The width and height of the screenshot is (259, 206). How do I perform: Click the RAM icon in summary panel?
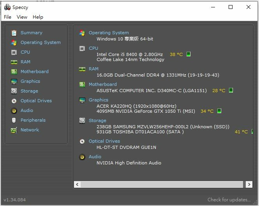tap(82, 69)
